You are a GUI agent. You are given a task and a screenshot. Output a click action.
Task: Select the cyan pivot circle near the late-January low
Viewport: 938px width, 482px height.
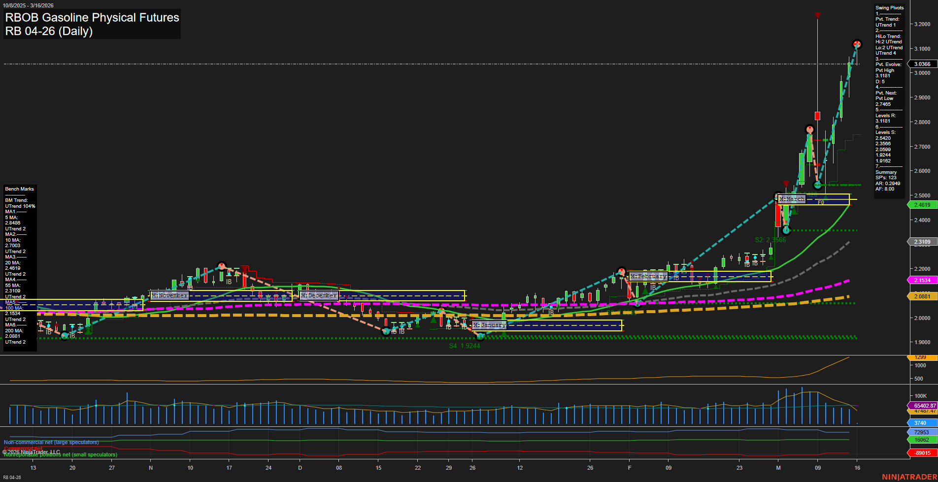coord(480,337)
